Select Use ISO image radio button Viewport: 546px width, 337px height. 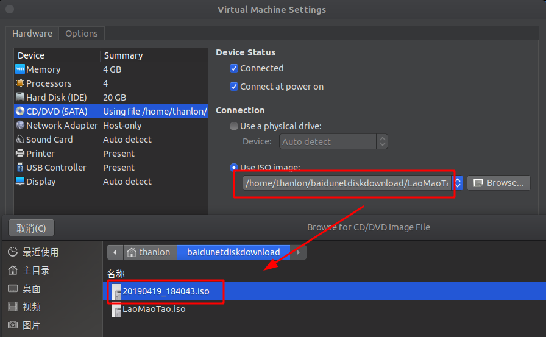click(x=234, y=167)
